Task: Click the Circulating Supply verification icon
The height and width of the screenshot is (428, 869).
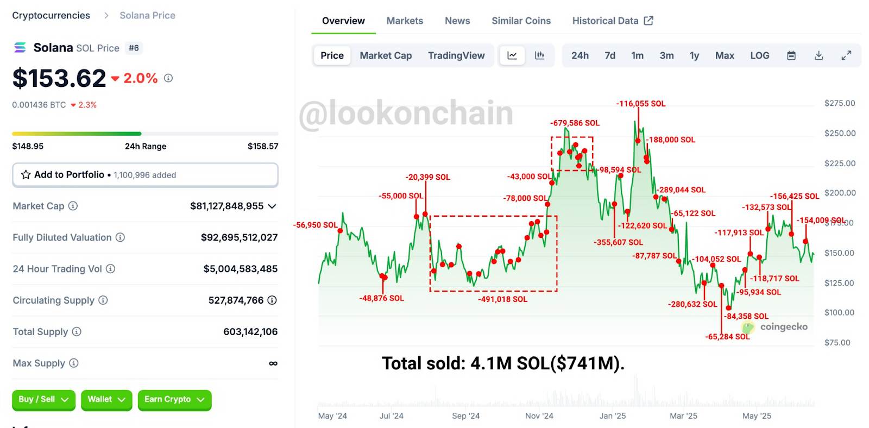Action: click(272, 300)
